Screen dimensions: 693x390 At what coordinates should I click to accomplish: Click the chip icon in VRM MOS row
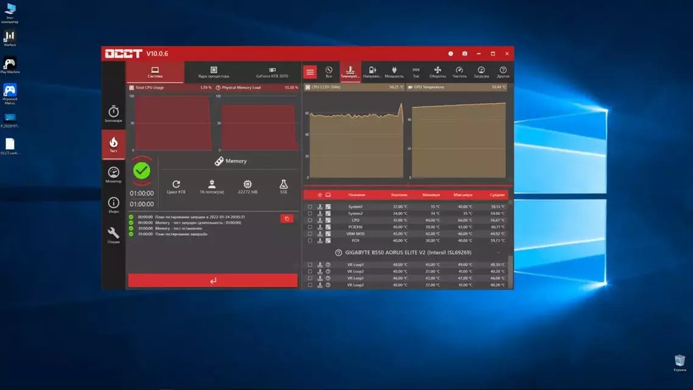pos(328,233)
